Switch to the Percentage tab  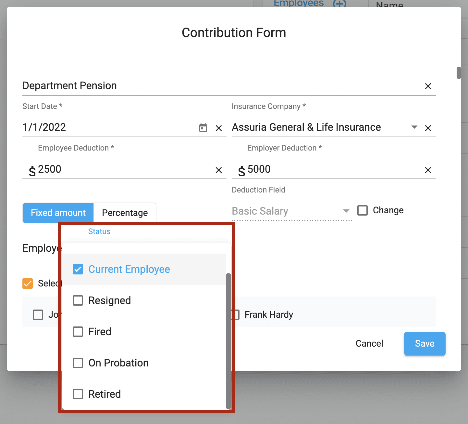click(x=125, y=213)
